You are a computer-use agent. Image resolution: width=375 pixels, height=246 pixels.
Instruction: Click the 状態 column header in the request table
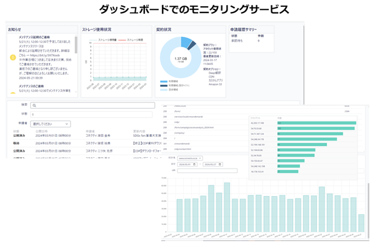pos(16,131)
